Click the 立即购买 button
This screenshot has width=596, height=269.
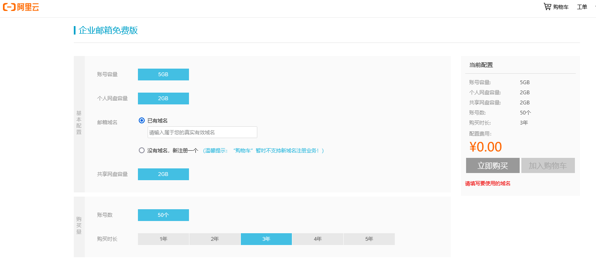coord(493,165)
